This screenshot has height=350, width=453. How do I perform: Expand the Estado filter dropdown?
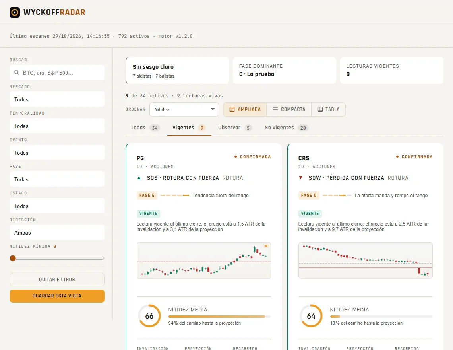tap(57, 206)
